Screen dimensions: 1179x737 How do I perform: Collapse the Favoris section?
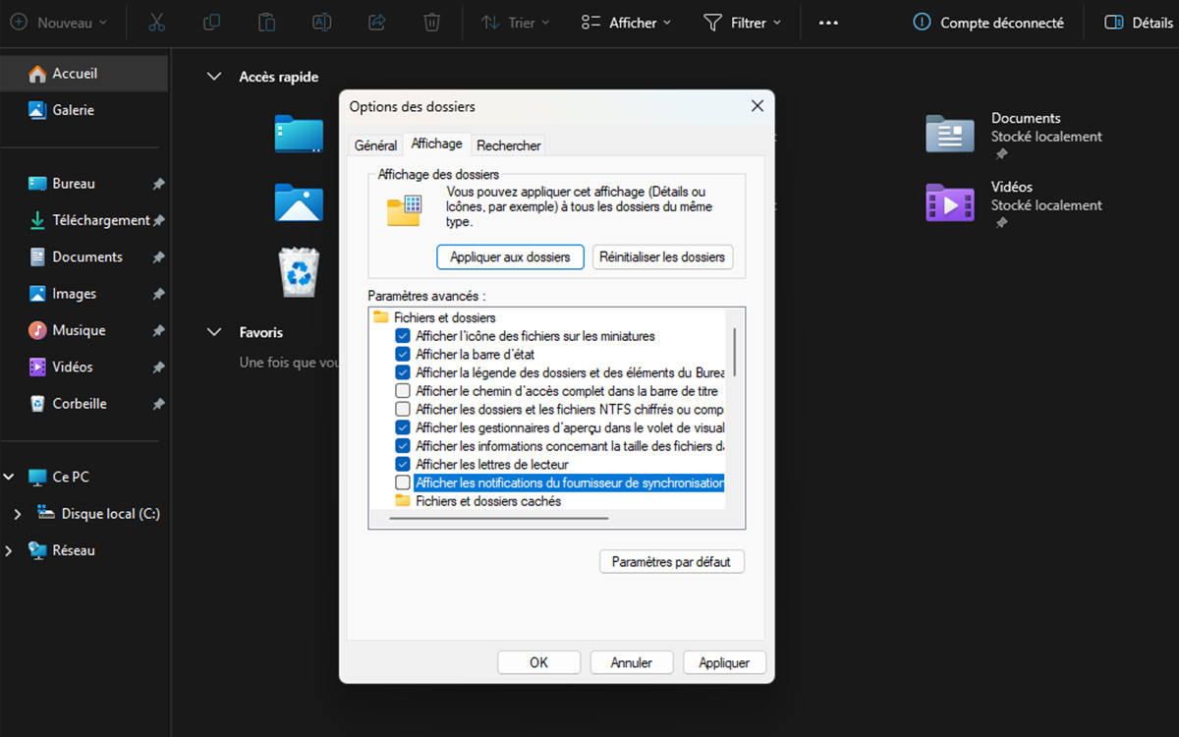(214, 333)
